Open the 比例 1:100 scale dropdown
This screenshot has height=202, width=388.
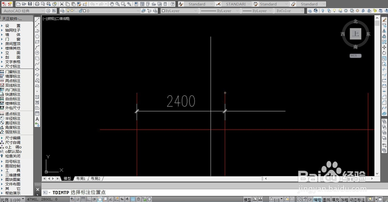pos(13,200)
